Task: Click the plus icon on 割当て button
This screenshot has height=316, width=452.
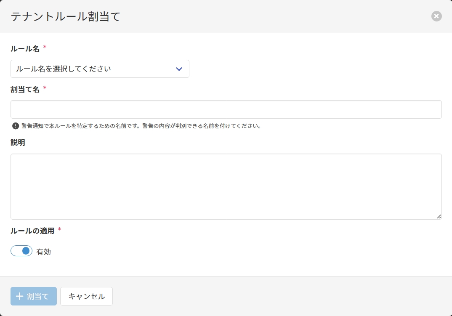Action: [x=19, y=296]
